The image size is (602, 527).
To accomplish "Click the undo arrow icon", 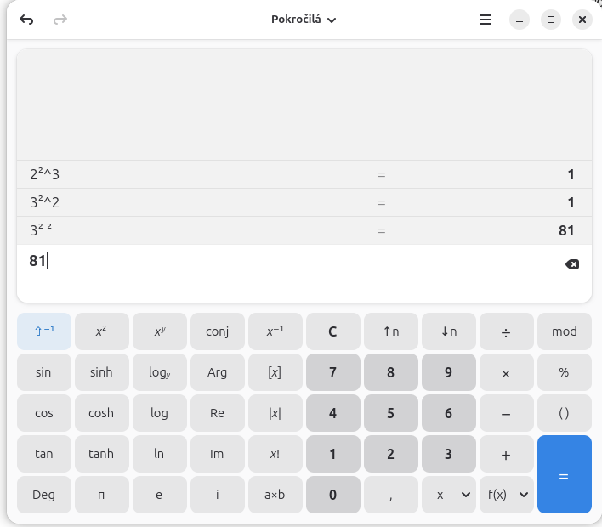I will [x=27, y=20].
